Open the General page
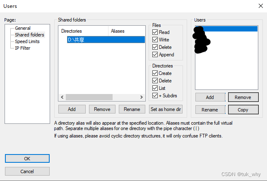The image size is (267, 181). tap(22, 28)
